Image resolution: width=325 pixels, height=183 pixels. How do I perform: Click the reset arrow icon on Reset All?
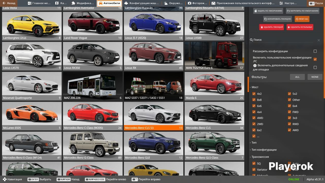pos(297,19)
